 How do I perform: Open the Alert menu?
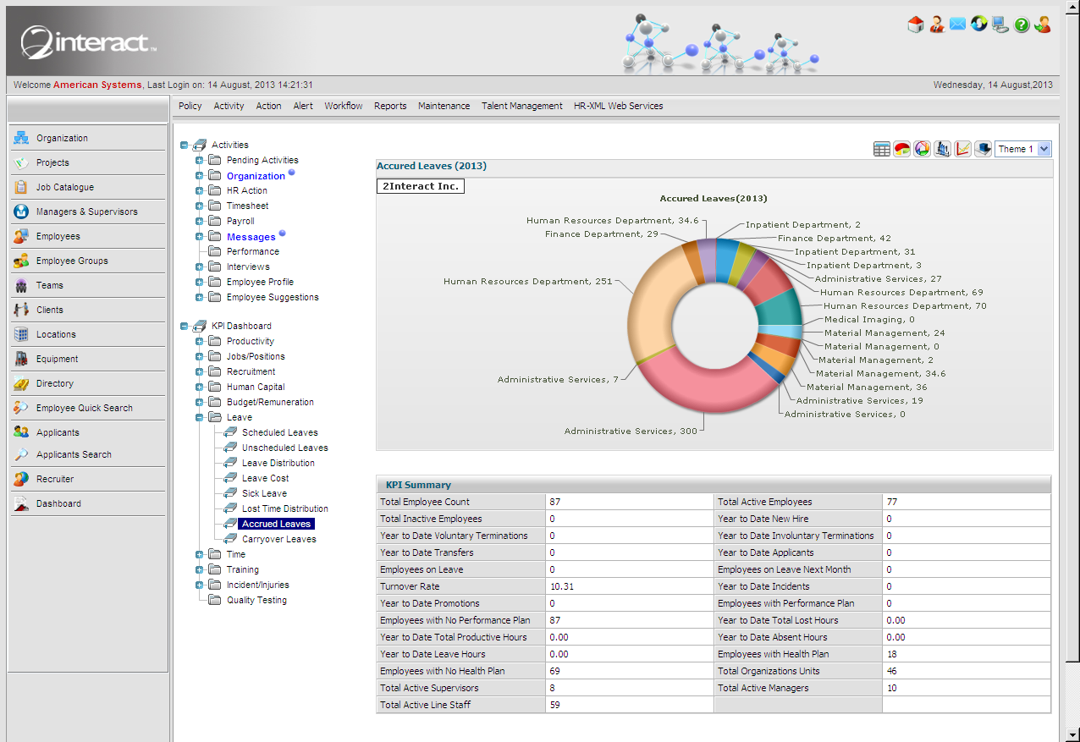pos(303,106)
